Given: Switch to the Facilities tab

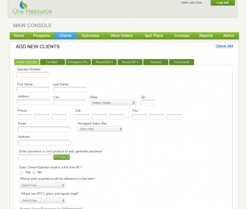Looking at the screenshot, I should 52,62.
